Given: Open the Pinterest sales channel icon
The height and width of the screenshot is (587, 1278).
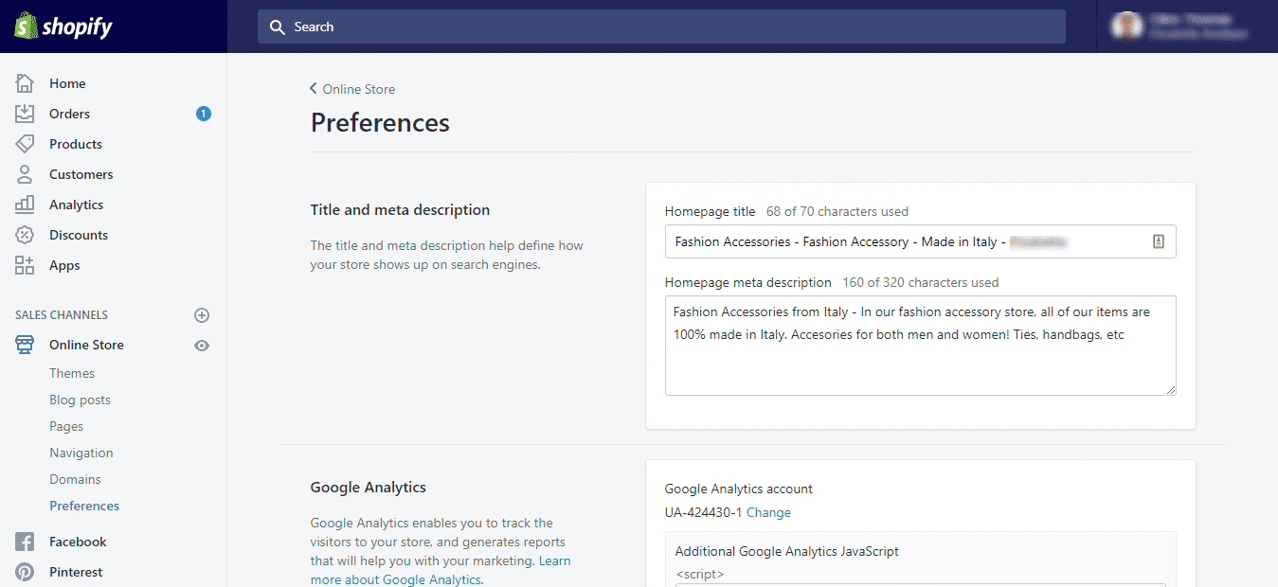Looking at the screenshot, I should (x=25, y=572).
